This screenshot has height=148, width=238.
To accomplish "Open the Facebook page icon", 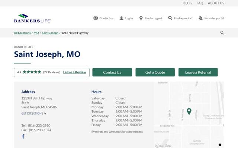I will coord(23,137).
